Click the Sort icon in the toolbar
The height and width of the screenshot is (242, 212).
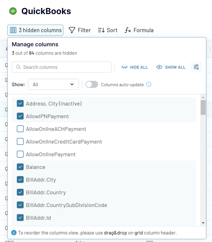[x=101, y=30]
